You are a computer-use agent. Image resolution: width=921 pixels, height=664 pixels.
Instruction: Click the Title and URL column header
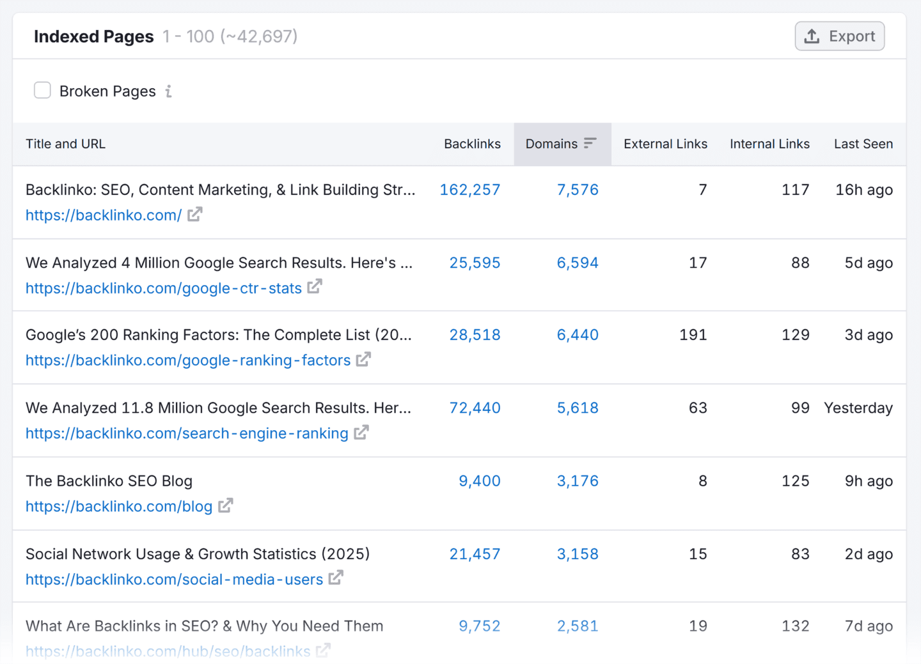click(65, 144)
